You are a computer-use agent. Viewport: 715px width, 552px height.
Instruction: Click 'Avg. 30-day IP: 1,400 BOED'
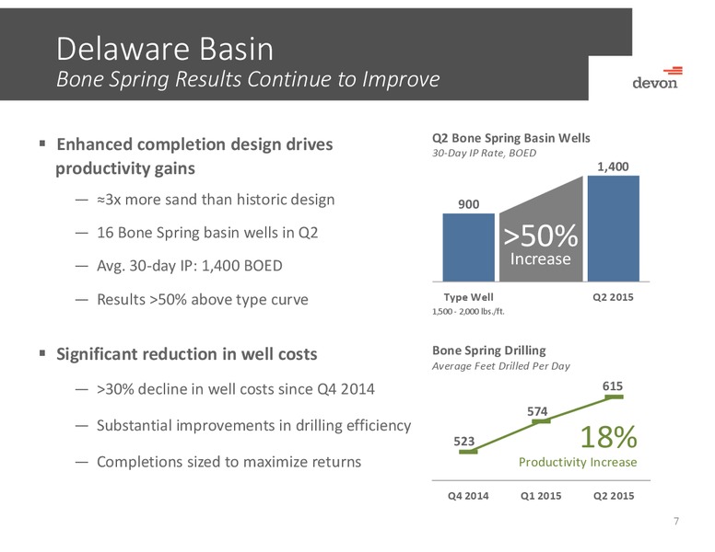pyautogui.click(x=190, y=266)
